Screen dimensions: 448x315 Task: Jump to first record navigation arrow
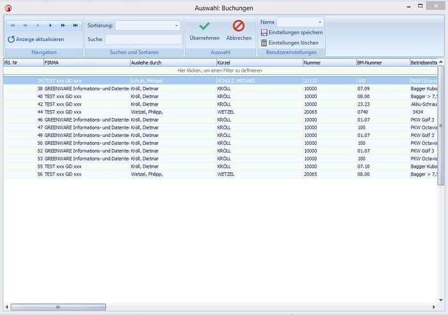13,26
